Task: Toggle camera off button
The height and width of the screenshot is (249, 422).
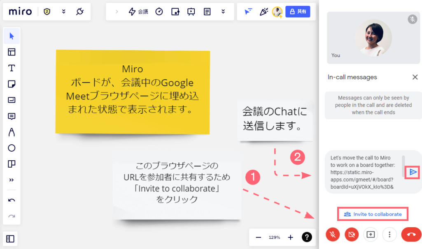Action: tap(352, 235)
